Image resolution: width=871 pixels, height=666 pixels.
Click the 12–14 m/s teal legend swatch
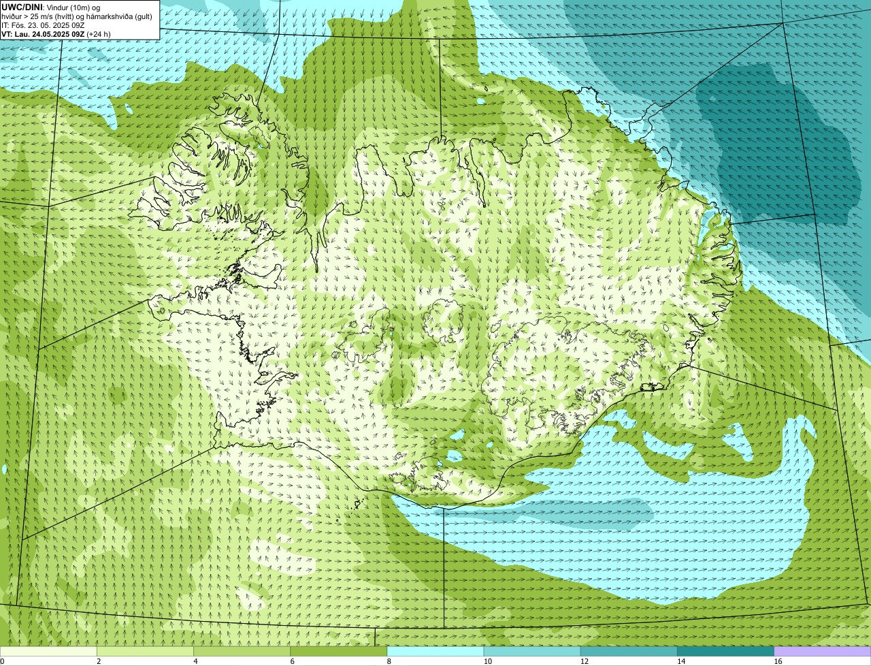coord(629,651)
